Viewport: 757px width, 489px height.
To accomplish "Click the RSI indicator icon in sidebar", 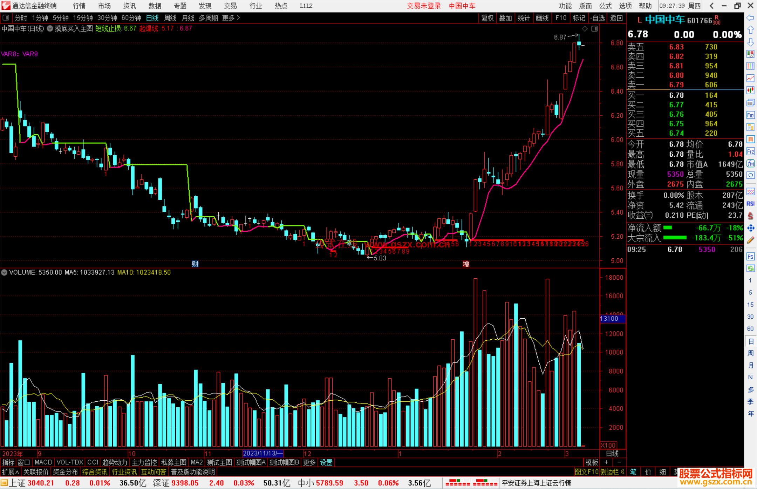I will [750, 204].
